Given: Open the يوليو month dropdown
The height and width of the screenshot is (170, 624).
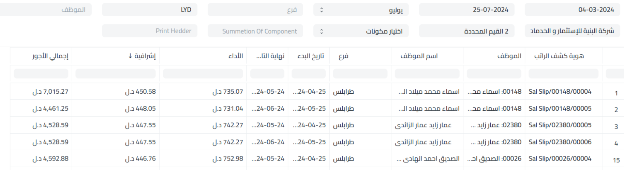Looking at the screenshot, I should [x=361, y=10].
